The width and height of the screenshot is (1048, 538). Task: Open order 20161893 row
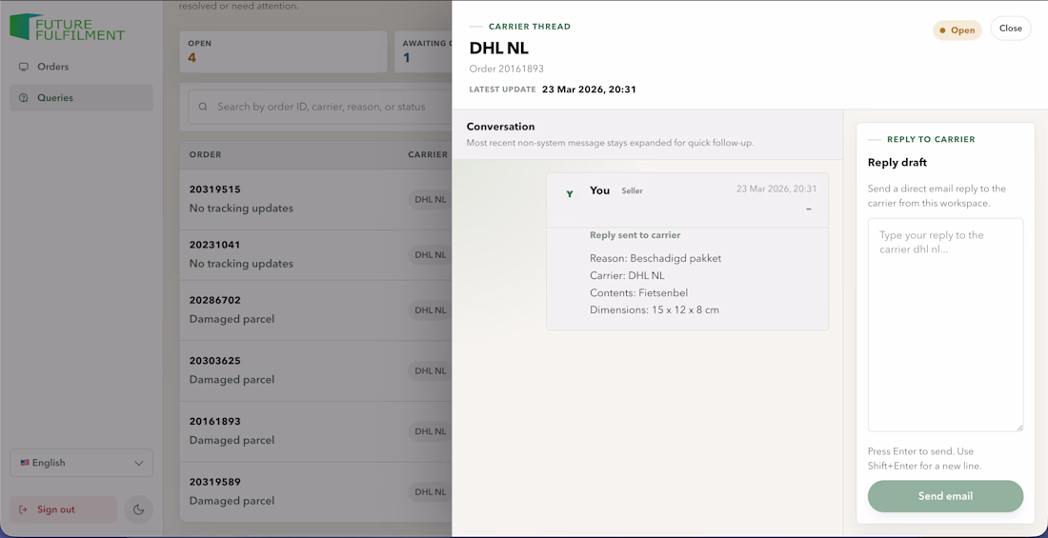[x=315, y=431]
